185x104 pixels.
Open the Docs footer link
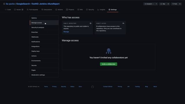80,87
